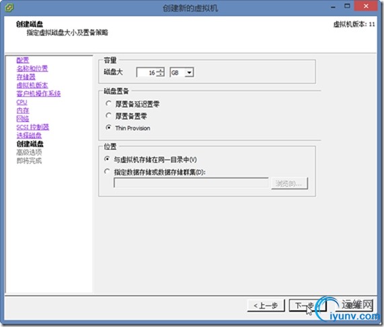Open the 客户机操作系统 wizard step link

tap(38, 93)
